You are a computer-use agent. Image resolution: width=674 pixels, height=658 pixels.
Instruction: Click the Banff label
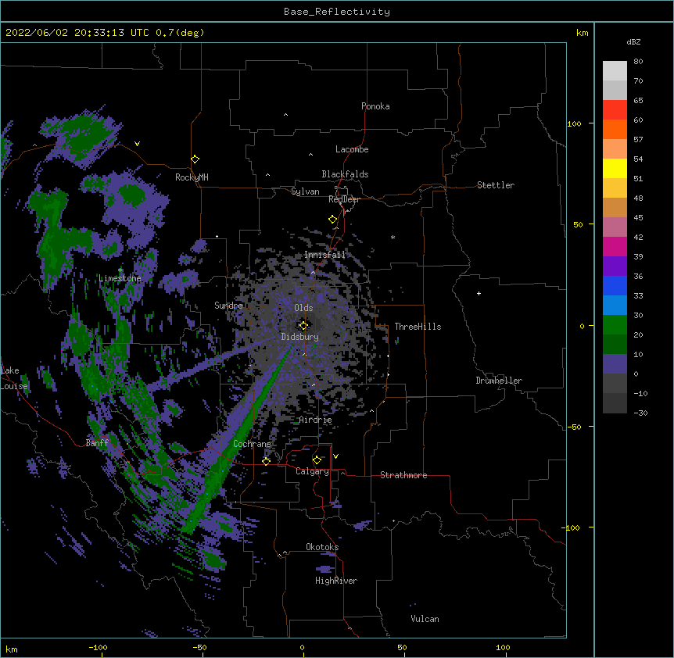click(97, 443)
